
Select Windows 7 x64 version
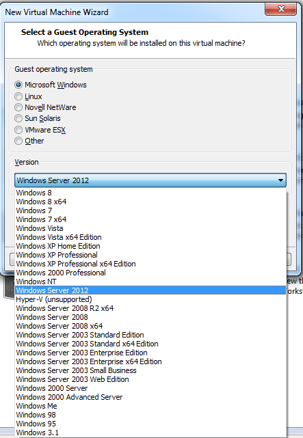(150, 219)
